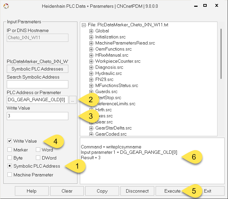Click the Disconnect button
The height and width of the screenshot is (199, 228).
(137, 191)
